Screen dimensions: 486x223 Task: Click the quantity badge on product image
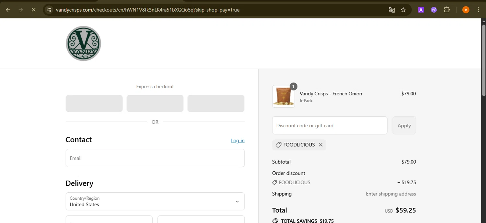(293, 86)
